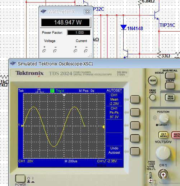Viewport: 180px width, 186px height.
Task: Click the trigger level arrow on the graticule's right edge
Action: pos(103,127)
